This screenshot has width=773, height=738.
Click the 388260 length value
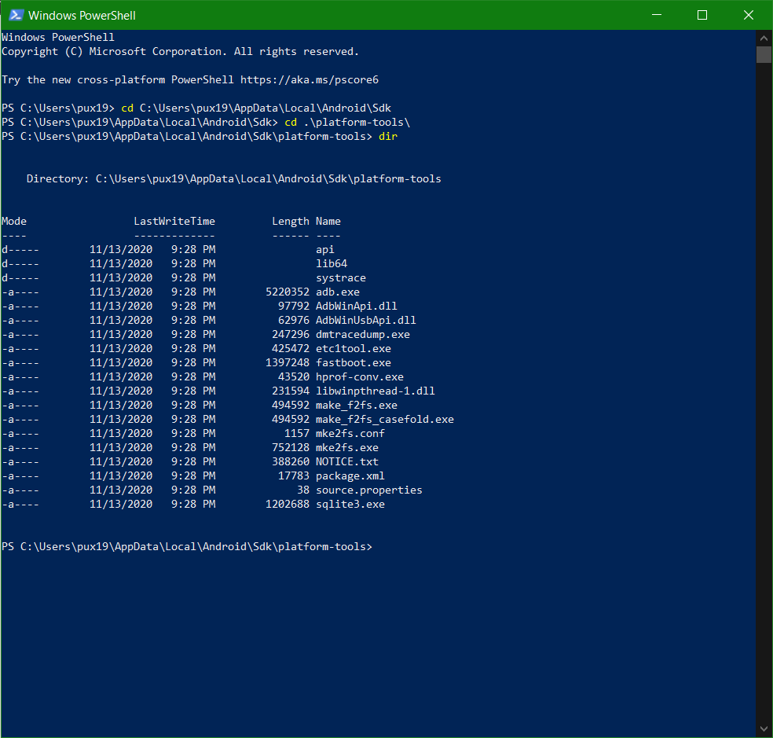pos(291,462)
